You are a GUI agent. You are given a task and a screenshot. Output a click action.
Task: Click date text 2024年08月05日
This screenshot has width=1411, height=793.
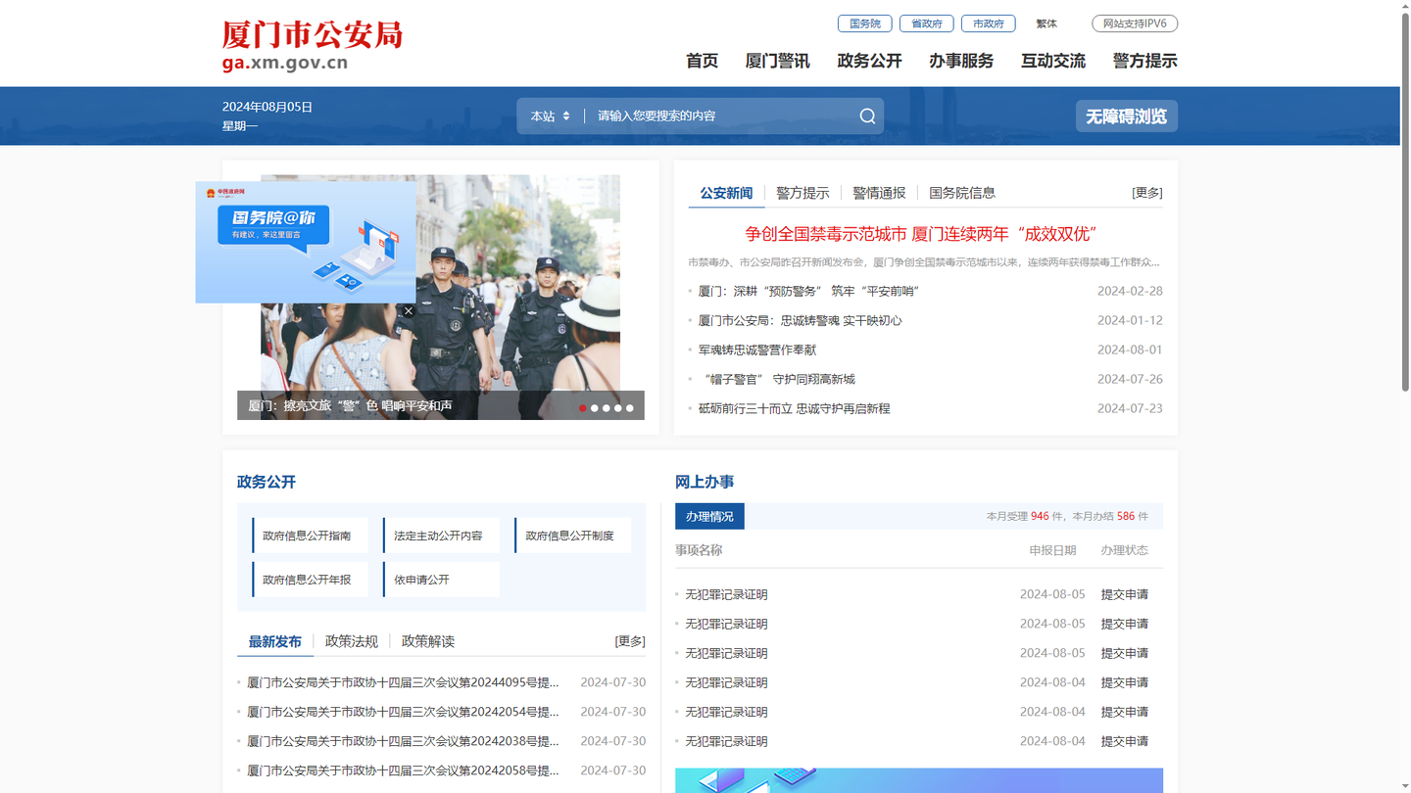tap(268, 107)
